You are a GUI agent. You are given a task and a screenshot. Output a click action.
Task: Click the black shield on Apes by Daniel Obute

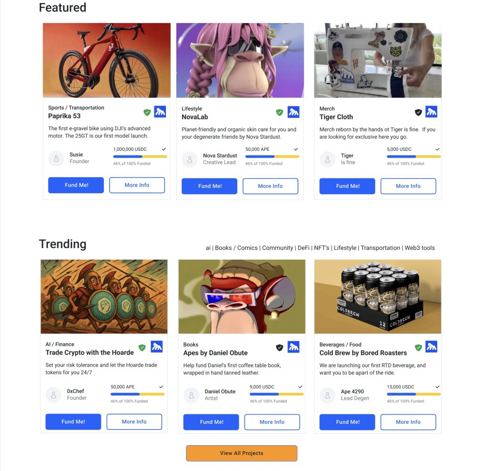279,347
